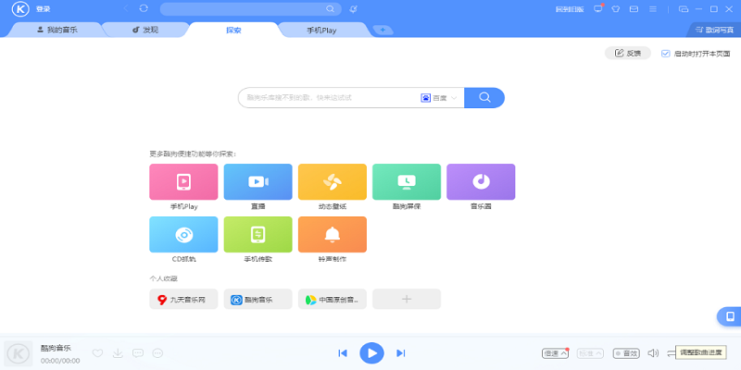Click the heart favorite icon in player bar

coord(97,352)
